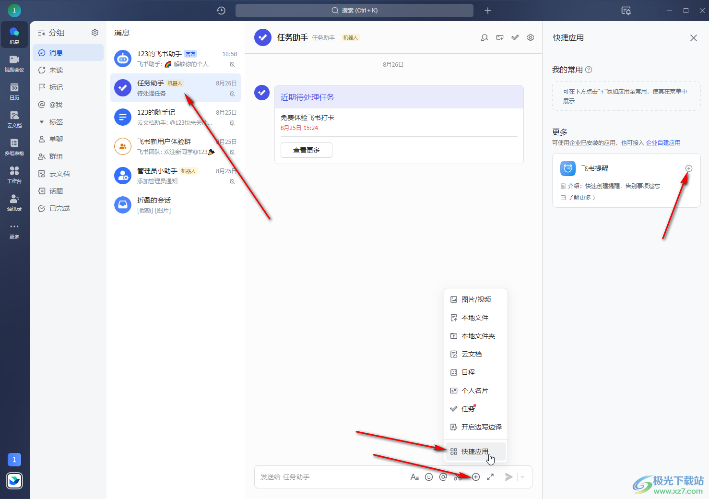Viewport: 709px width, 499px height.
Task: Choose 本地文件夹 from attachment menu
Action: pos(476,336)
